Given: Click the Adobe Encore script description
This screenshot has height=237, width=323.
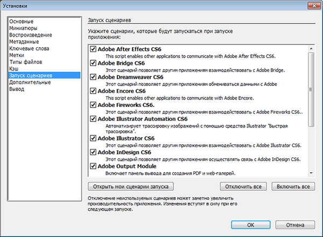Looking at the screenshot, I should [180, 98].
